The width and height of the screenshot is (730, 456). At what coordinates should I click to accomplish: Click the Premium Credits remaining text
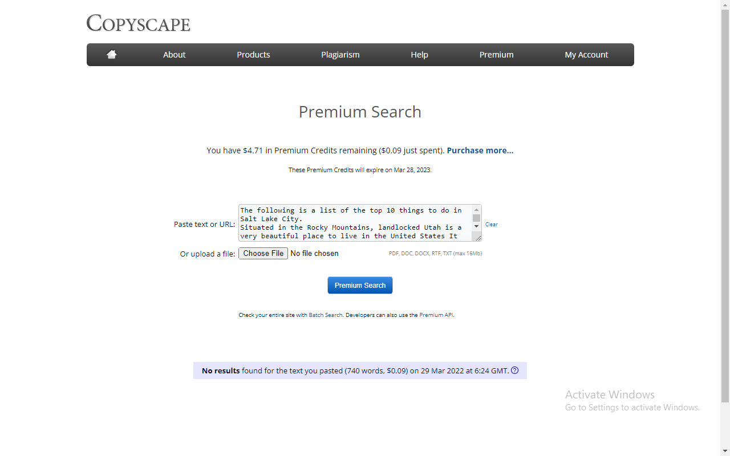(x=326, y=150)
